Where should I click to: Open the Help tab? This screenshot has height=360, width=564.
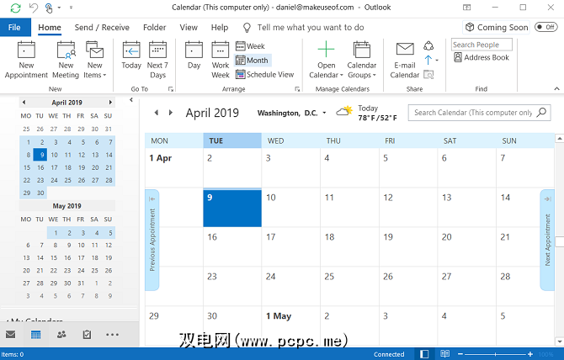pos(220,27)
